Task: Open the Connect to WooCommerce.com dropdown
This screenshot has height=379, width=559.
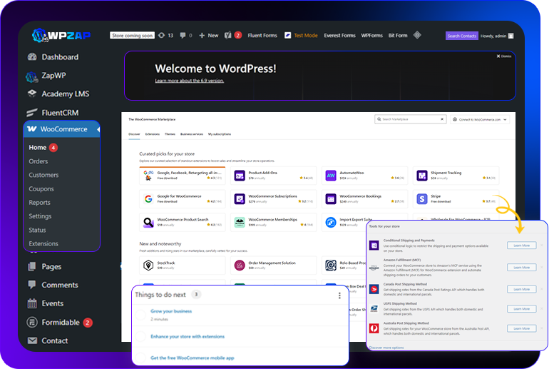Action: point(480,119)
